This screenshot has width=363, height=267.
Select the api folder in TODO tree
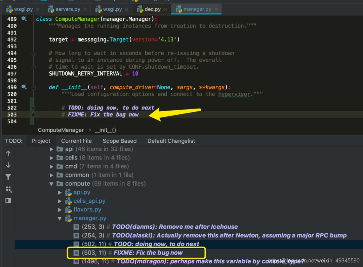69,149
